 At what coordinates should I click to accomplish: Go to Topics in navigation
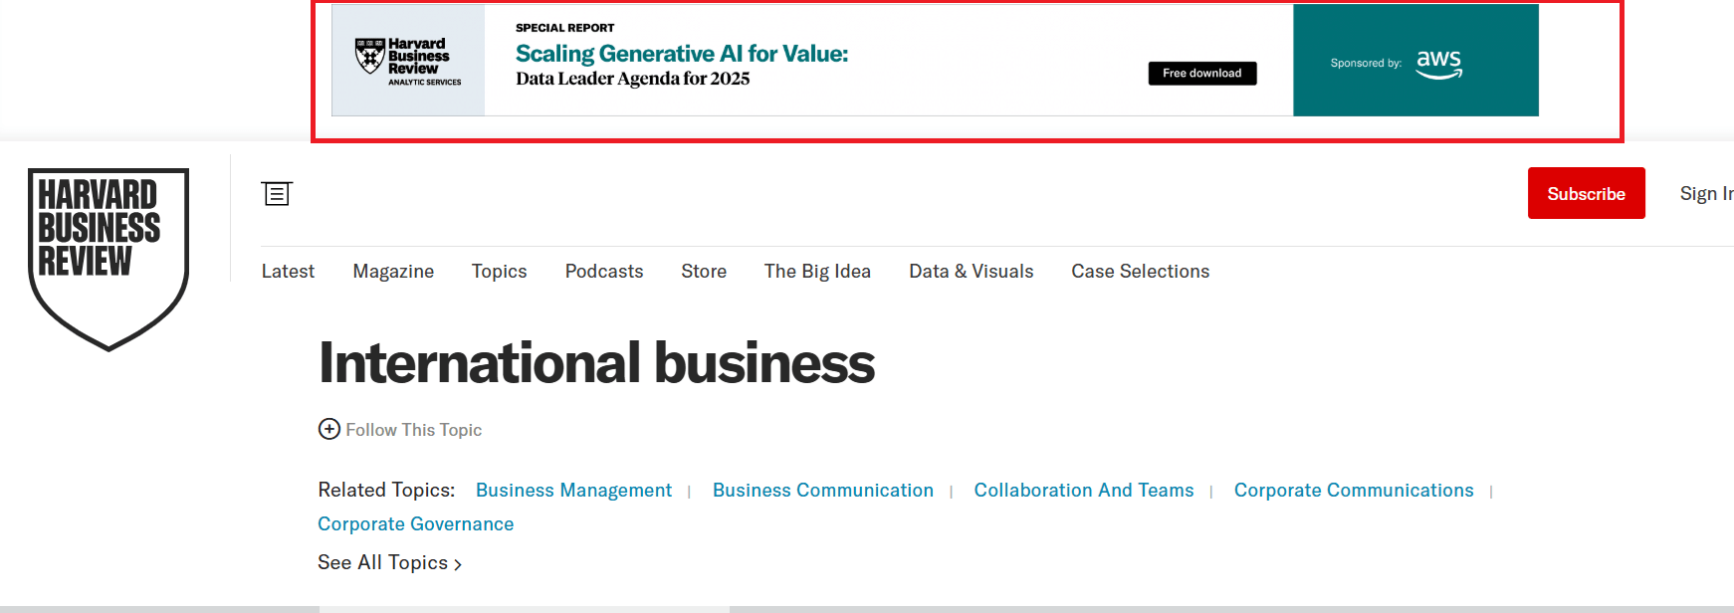500,272
